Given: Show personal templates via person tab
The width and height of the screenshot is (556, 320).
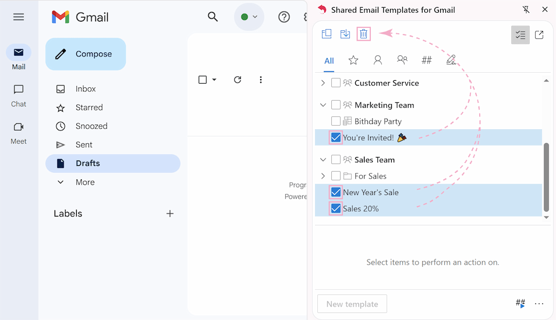Looking at the screenshot, I should point(378,61).
